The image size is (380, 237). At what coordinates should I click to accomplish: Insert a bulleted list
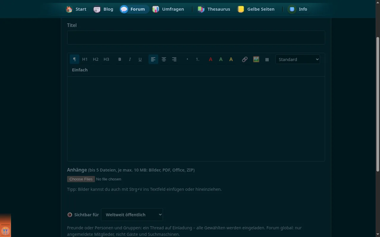point(187,59)
